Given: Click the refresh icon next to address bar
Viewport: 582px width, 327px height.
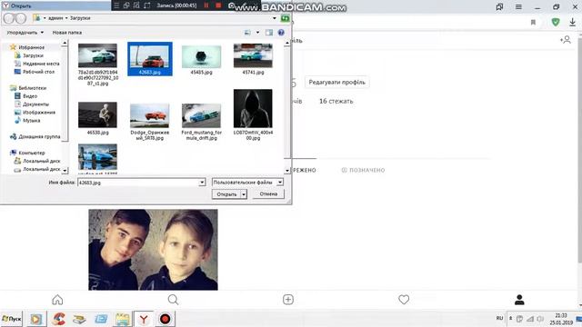Looking at the screenshot, I should (x=285, y=18).
